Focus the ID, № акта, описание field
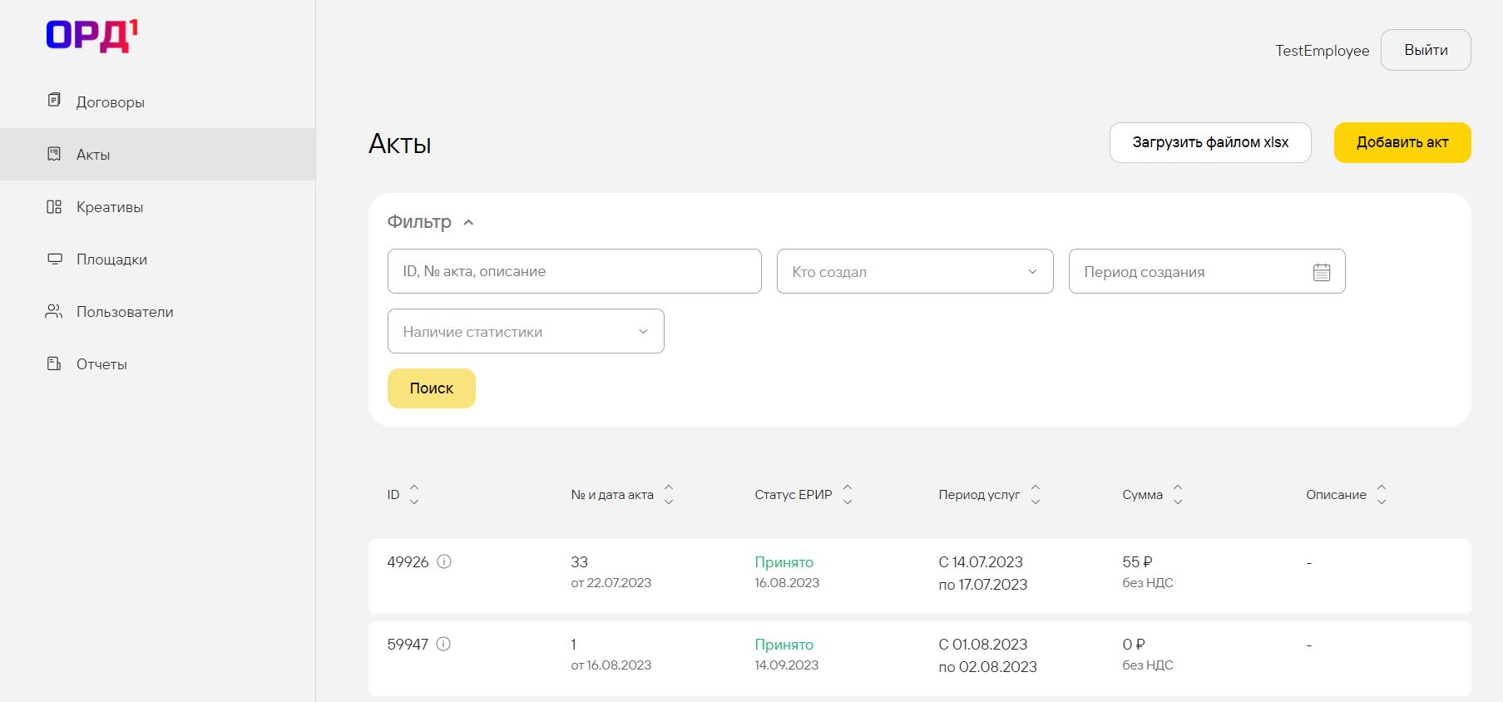Image resolution: width=1503 pixels, height=702 pixels. click(574, 271)
